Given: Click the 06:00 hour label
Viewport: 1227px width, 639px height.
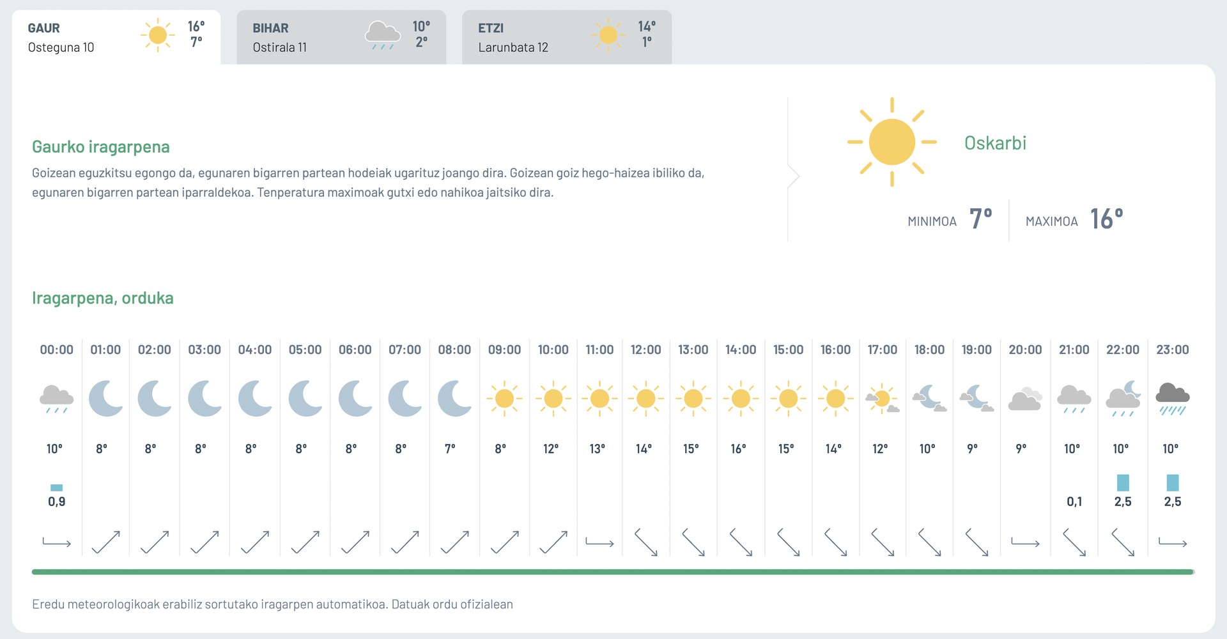Looking at the screenshot, I should 355,350.
